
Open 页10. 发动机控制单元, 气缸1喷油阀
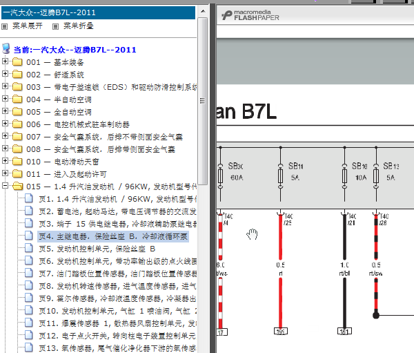coord(117,311)
